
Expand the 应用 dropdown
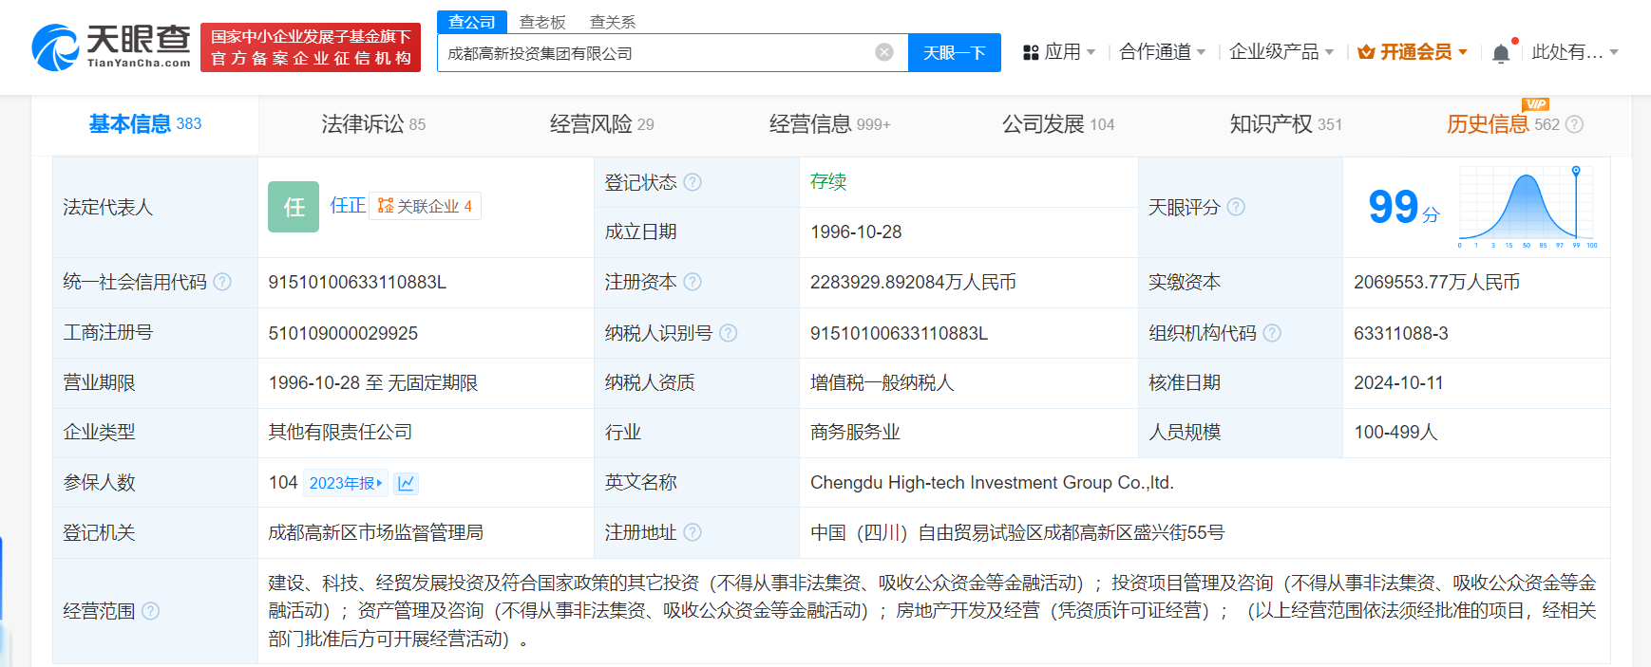pos(1091,52)
